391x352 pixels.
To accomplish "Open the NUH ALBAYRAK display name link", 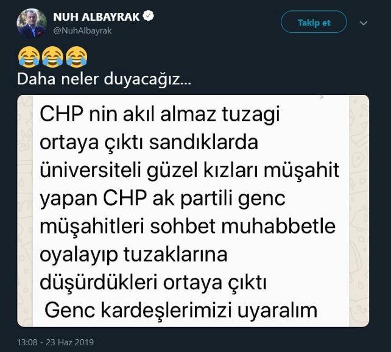I will click(x=97, y=16).
